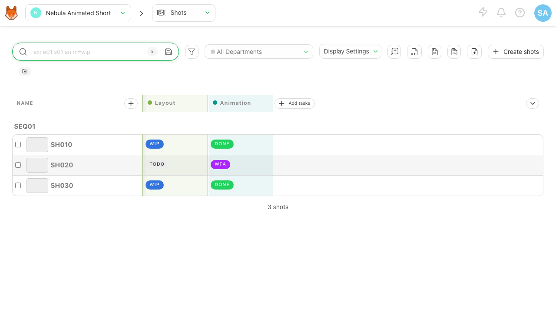
Task: Expand the Display Settings dropdown
Action: click(350, 51)
